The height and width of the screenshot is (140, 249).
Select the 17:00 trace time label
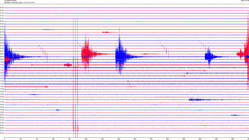click(2, 100)
